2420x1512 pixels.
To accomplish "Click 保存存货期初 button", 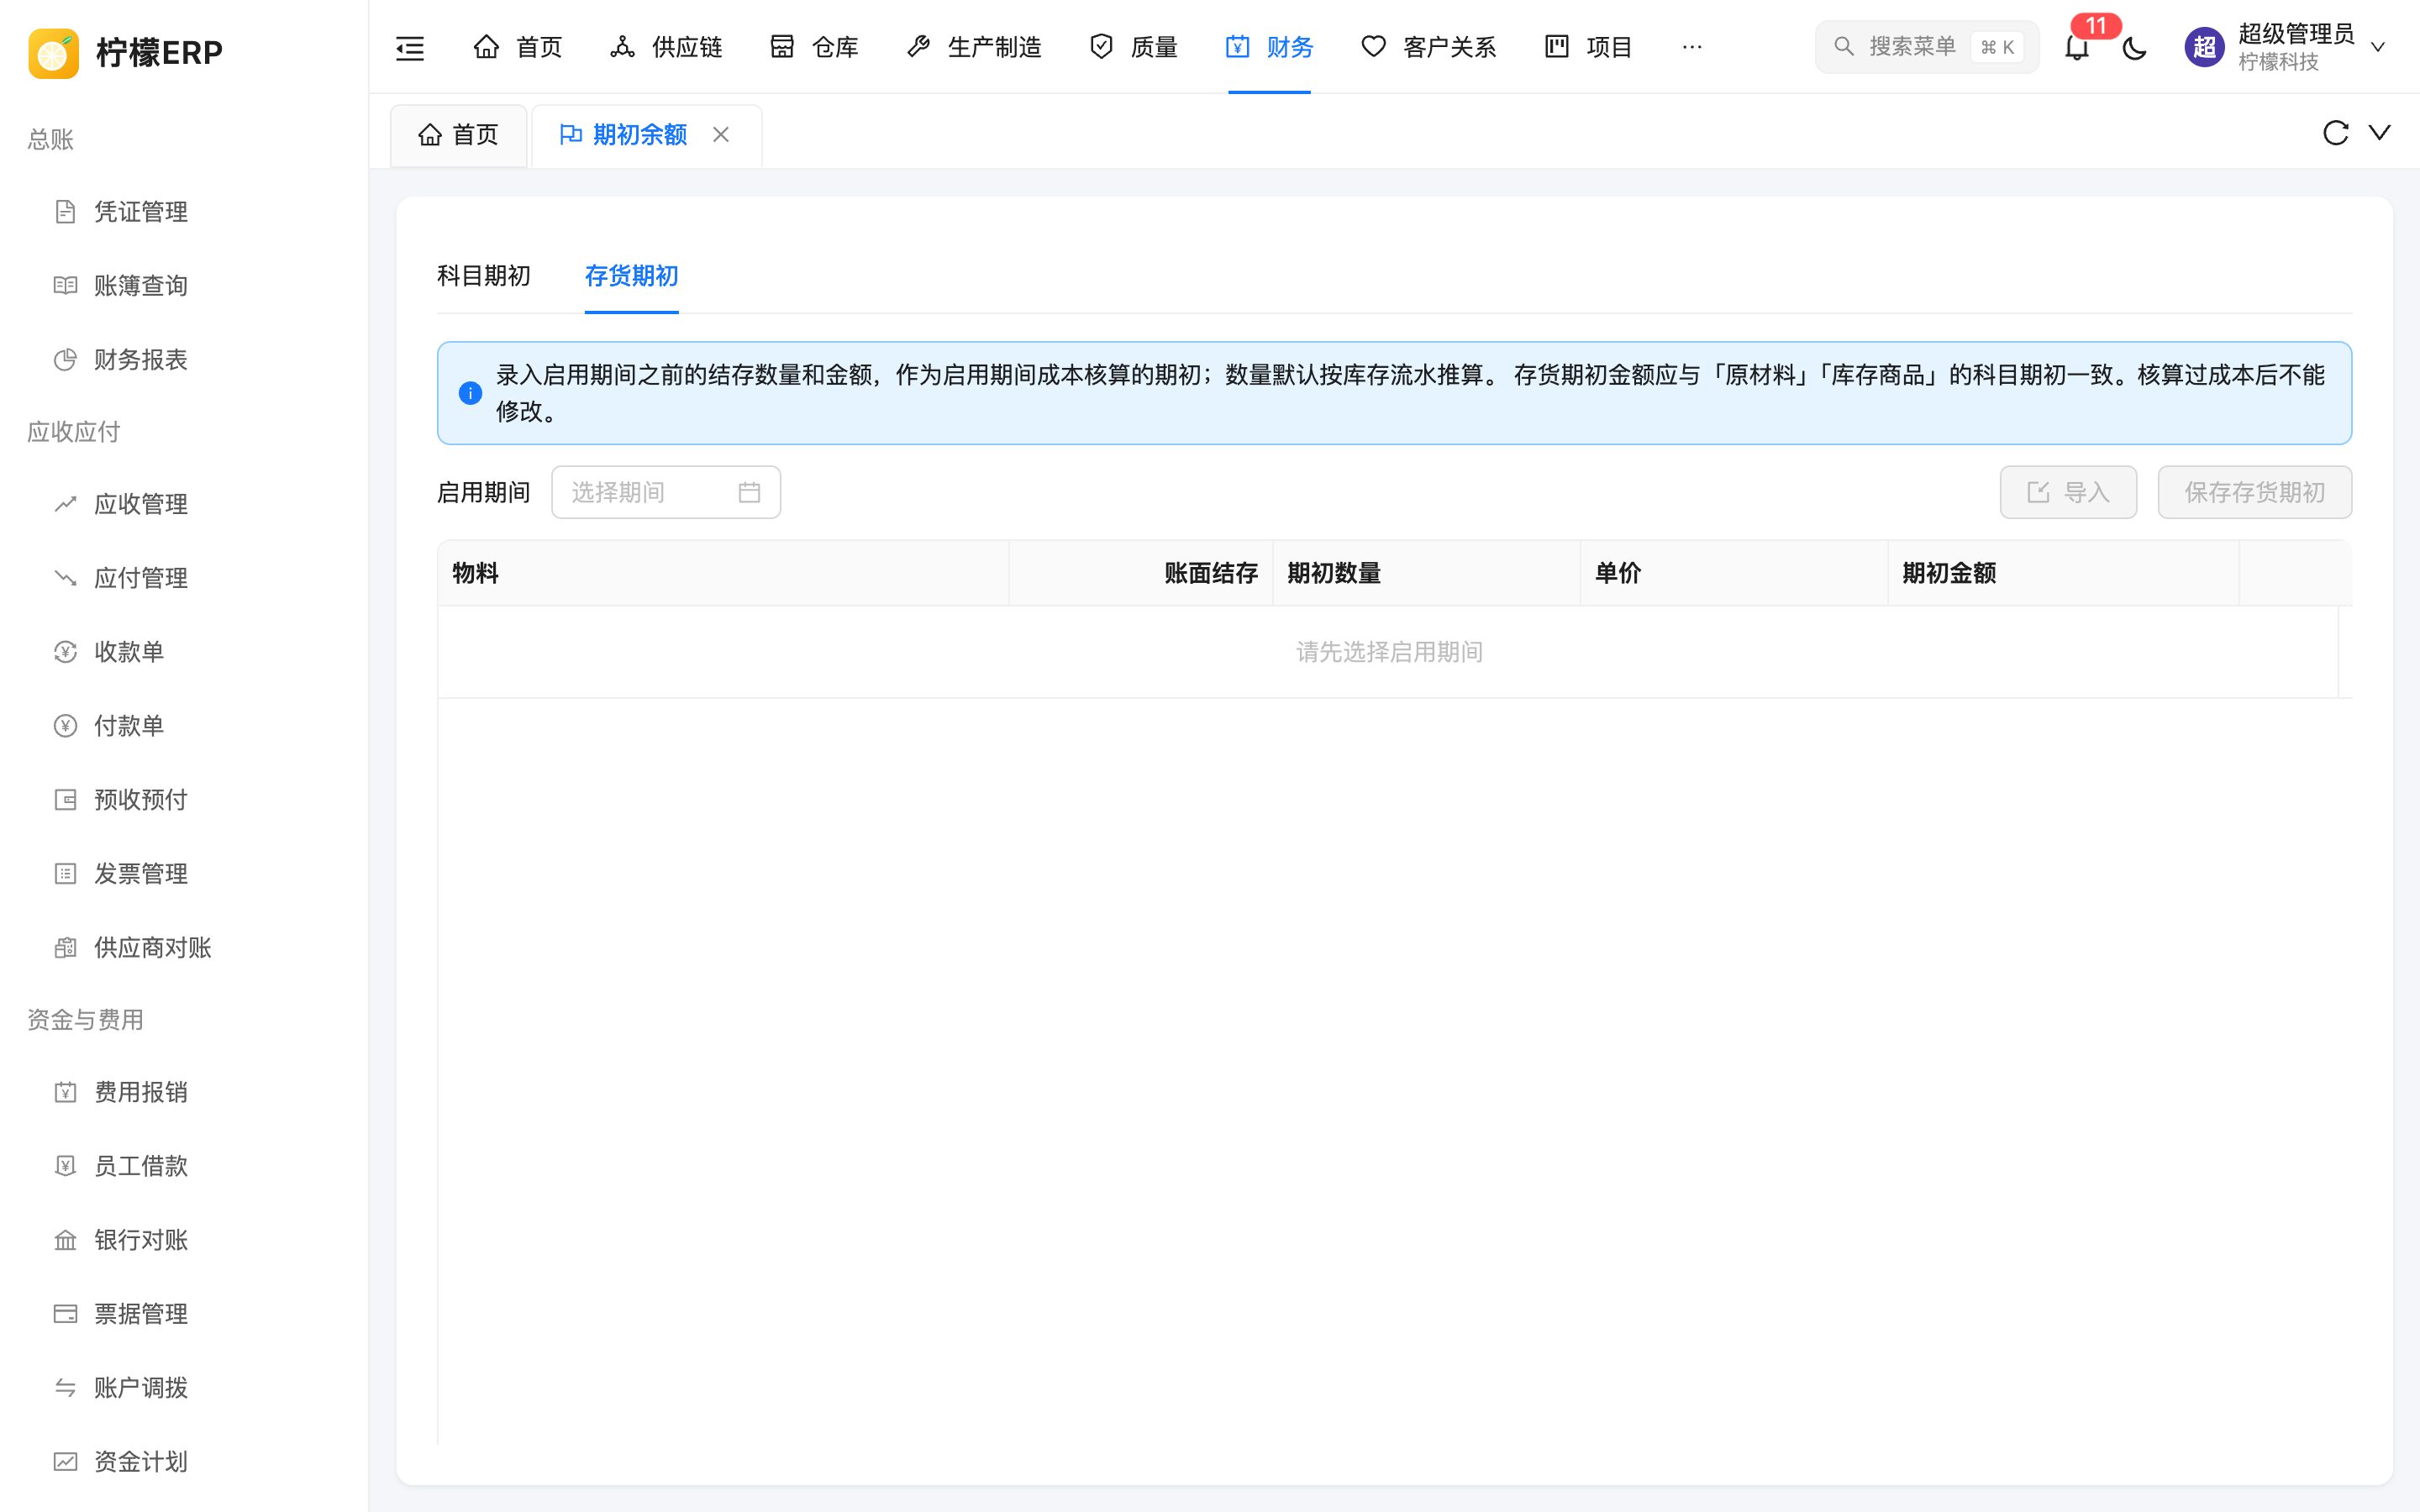I will pos(2254,492).
